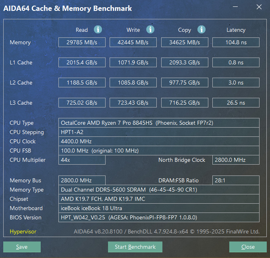Select L2 Cache read 1188.5 GB/s
The image size is (270, 258).
pos(82,83)
